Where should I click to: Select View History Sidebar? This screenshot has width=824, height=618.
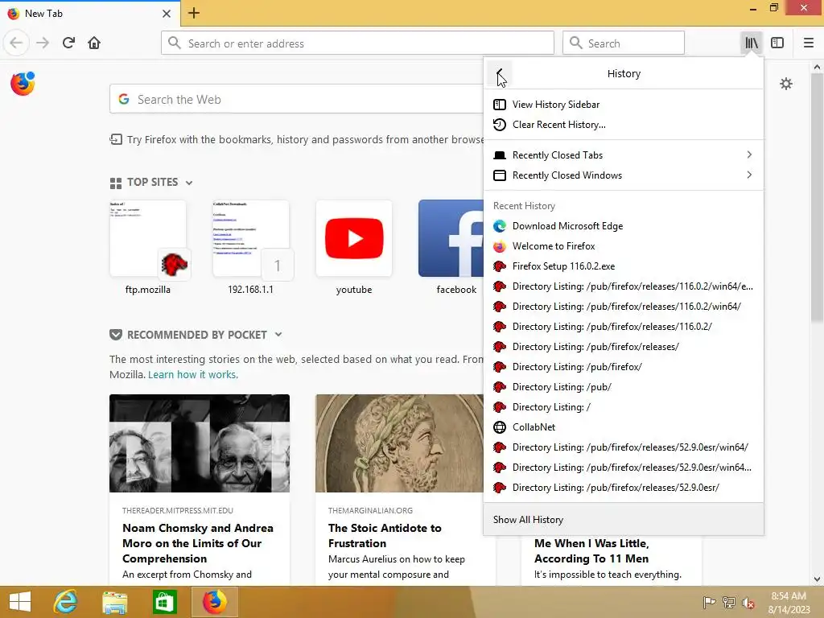624,105
